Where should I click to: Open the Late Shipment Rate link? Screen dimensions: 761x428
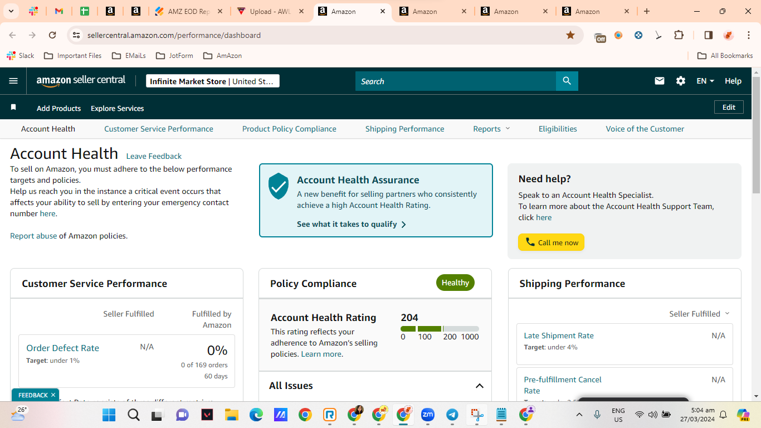point(559,335)
